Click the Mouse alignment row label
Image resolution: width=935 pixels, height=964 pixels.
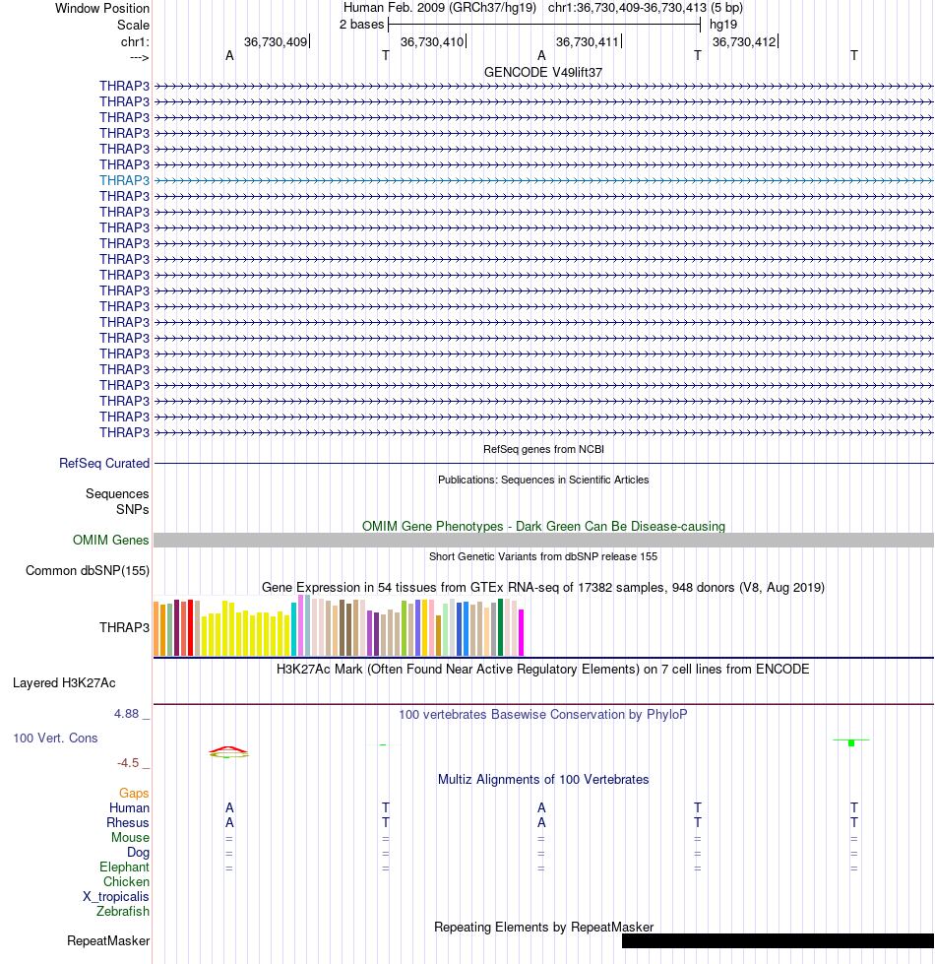click(130, 837)
